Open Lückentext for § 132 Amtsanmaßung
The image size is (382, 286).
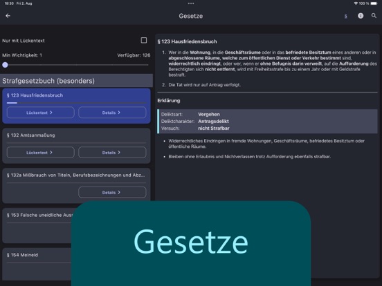coord(40,153)
